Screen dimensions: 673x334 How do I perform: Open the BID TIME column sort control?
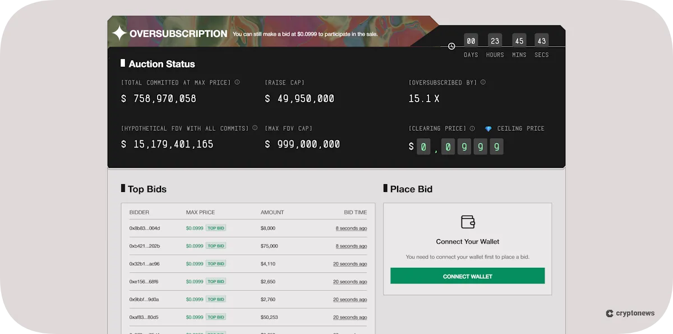tap(356, 212)
